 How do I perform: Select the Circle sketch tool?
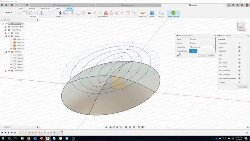(x=30, y=13)
